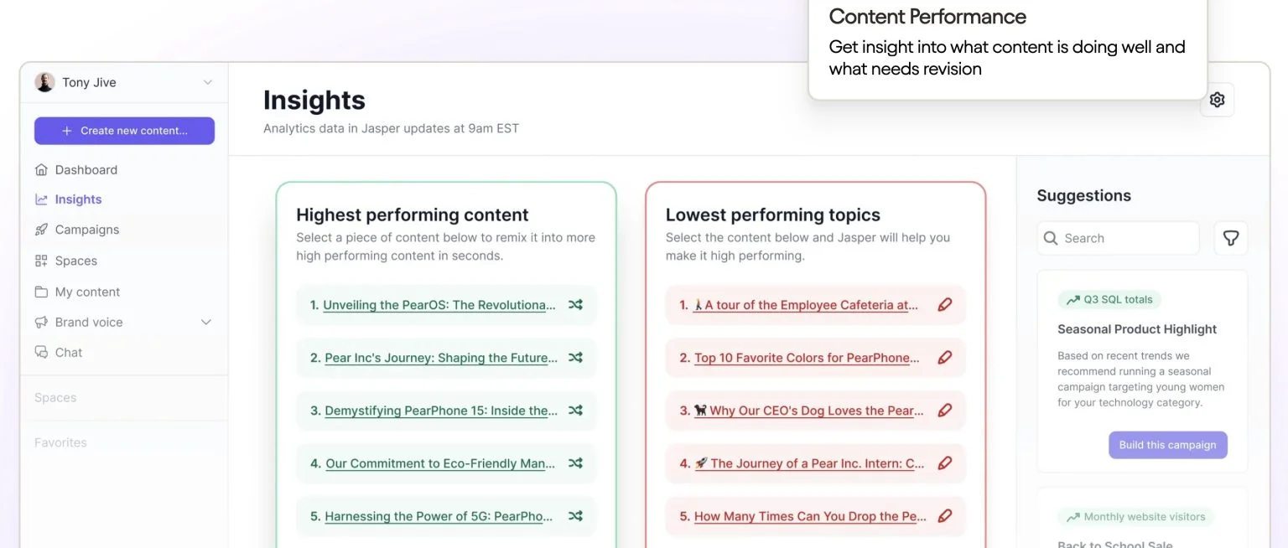Select the Chat bubble icon in the sidebar
1288x548 pixels.
click(x=41, y=352)
